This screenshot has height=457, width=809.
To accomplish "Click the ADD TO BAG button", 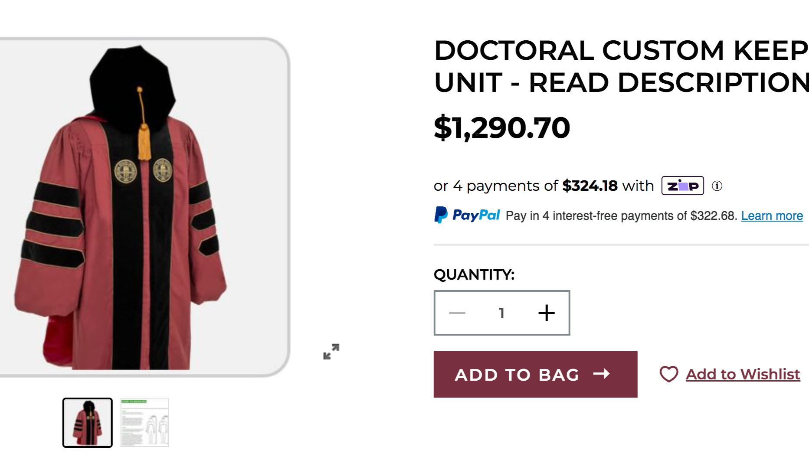I will (x=535, y=375).
